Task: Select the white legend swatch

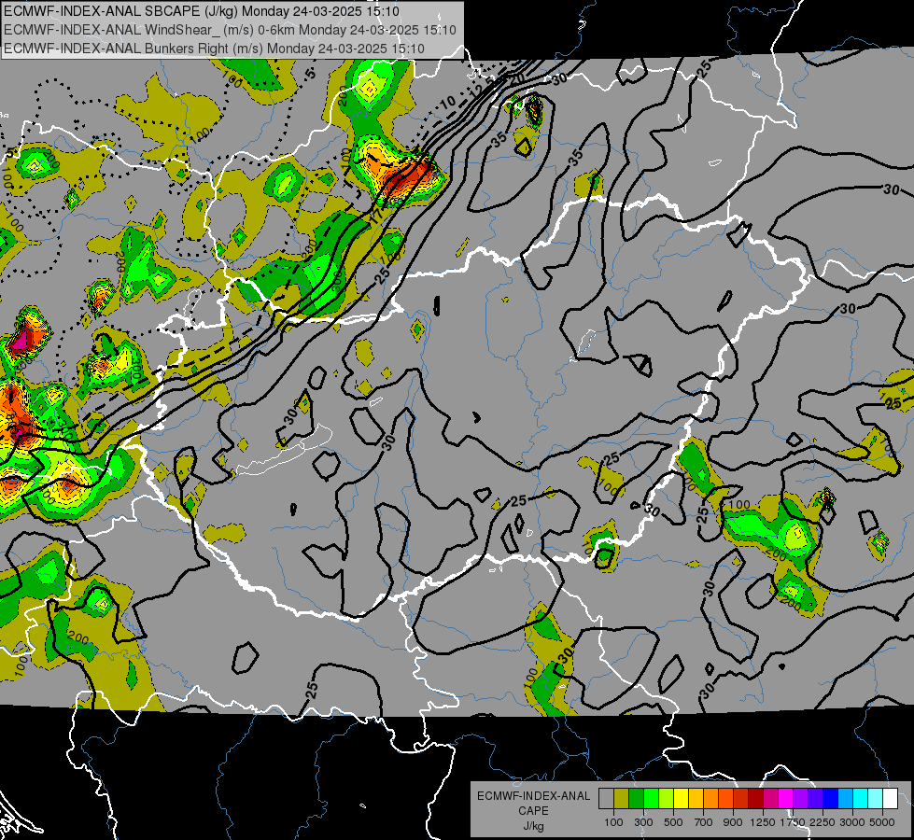Action: (891, 798)
